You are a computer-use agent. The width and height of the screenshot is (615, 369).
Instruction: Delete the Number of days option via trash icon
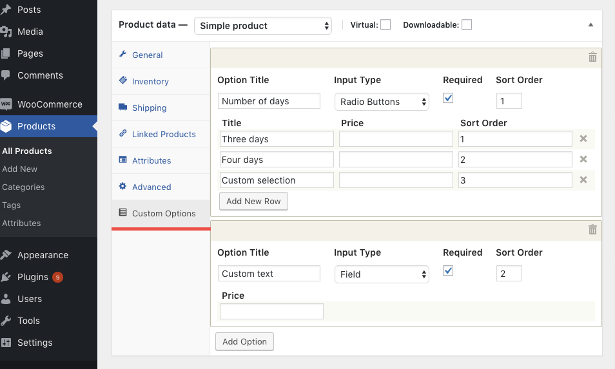(592, 57)
